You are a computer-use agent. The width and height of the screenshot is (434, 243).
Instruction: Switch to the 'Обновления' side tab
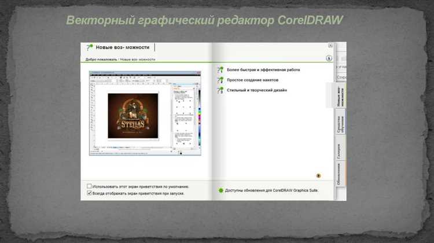pyautogui.click(x=340, y=174)
